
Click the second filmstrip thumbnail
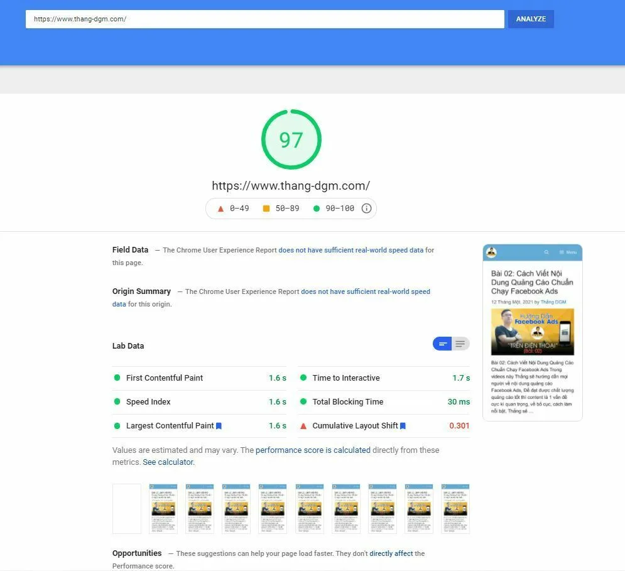click(163, 509)
